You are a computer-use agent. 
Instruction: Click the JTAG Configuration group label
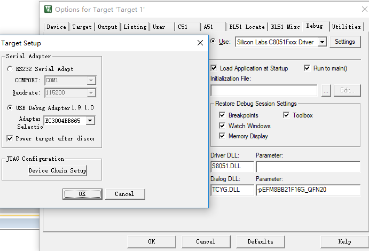(x=35, y=159)
